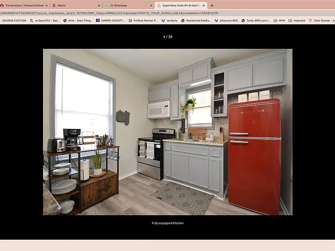Click the HPM folder icon
The image size is (335, 251).
click(275, 21)
